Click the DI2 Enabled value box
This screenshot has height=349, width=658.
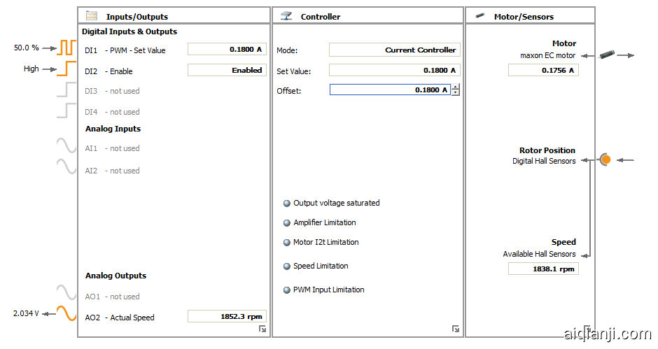click(x=226, y=70)
